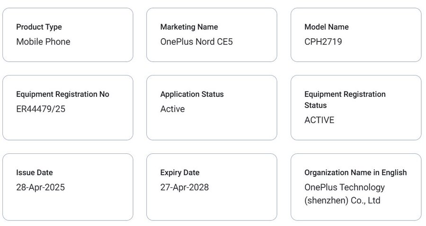The width and height of the screenshot is (426, 226).
Task: Click the Issue Date label
Action: click(35, 172)
